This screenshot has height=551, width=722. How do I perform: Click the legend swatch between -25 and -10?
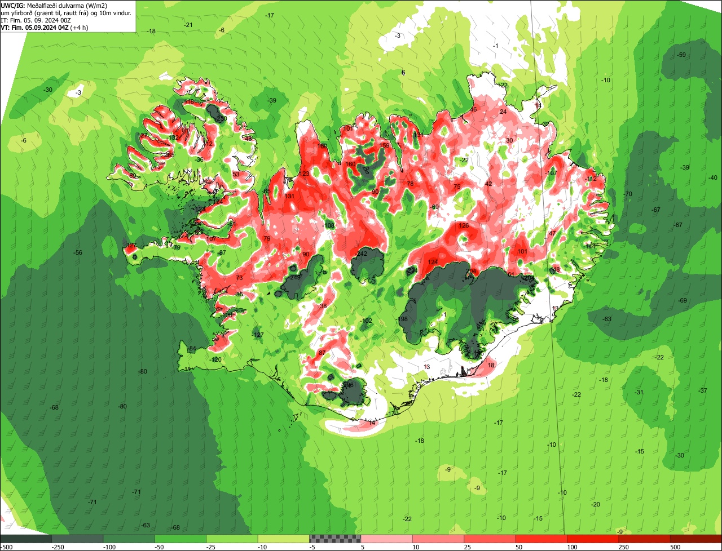[x=232, y=539]
